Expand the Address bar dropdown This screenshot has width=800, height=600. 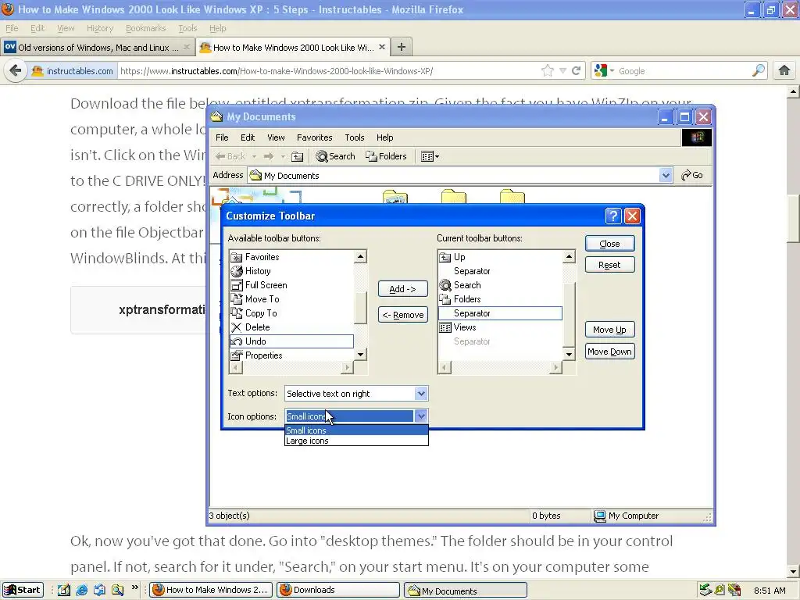pyautogui.click(x=666, y=176)
